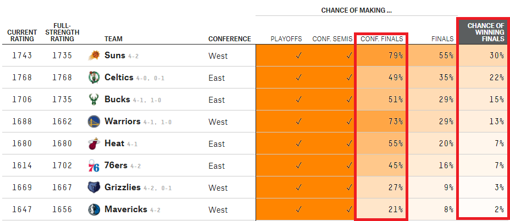Click the Milwaukee Bucks team logo
This screenshot has height=221, width=510.
(94, 100)
